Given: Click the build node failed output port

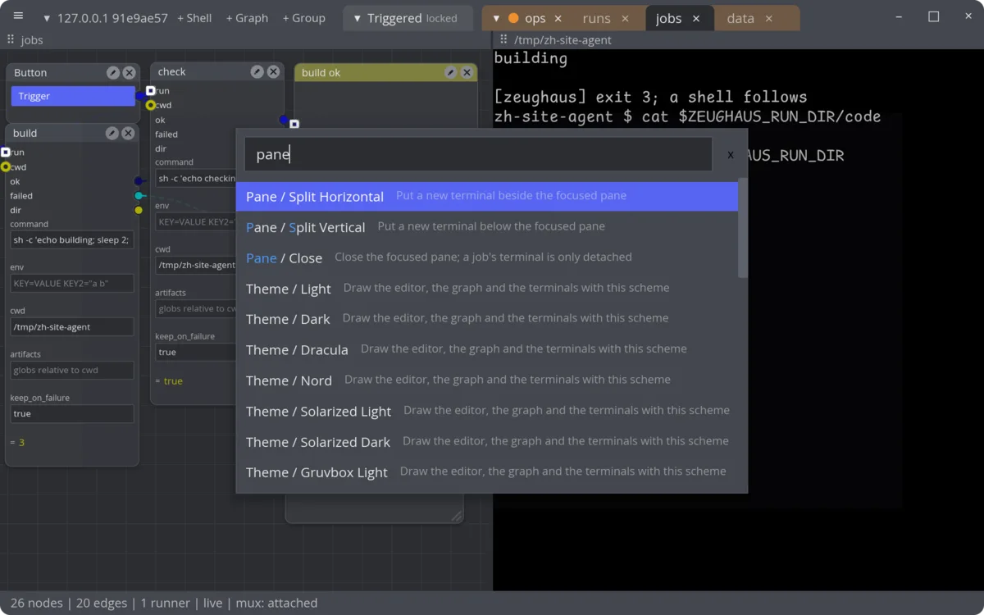Looking at the screenshot, I should click(139, 196).
